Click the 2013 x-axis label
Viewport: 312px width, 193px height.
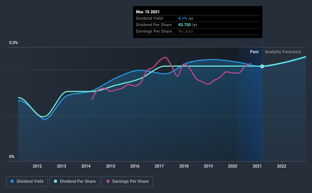point(62,166)
